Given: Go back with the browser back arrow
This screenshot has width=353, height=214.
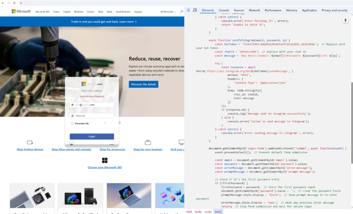Looking at the screenshot, I should tap(3, 3).
